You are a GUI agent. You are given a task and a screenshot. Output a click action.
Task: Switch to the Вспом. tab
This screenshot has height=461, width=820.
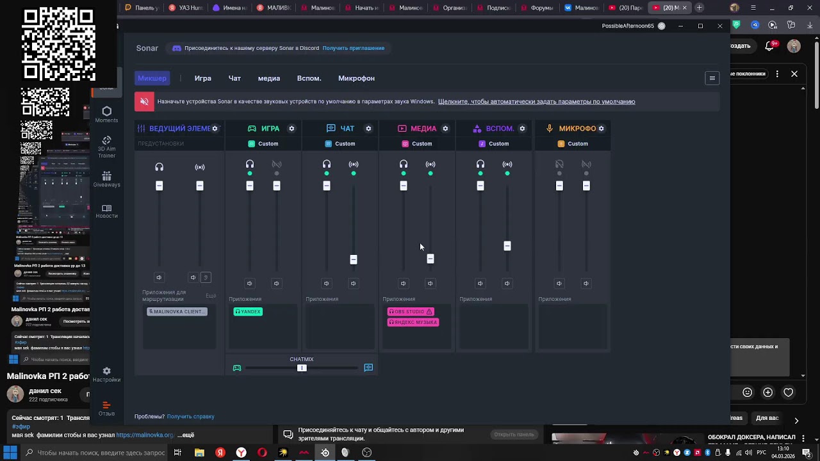[x=309, y=78]
